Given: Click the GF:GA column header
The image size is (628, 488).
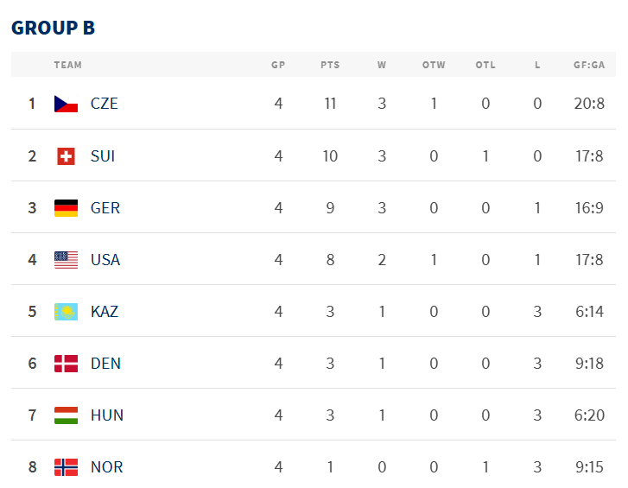Looking at the screenshot, I should (589, 65).
